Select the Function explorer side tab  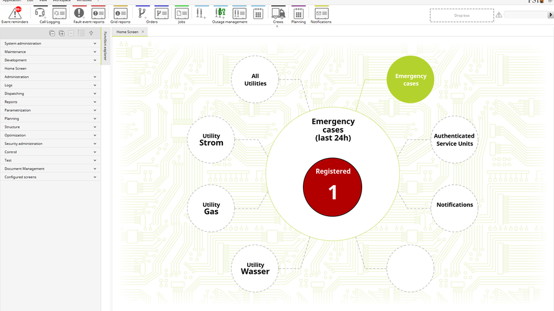[x=106, y=46]
